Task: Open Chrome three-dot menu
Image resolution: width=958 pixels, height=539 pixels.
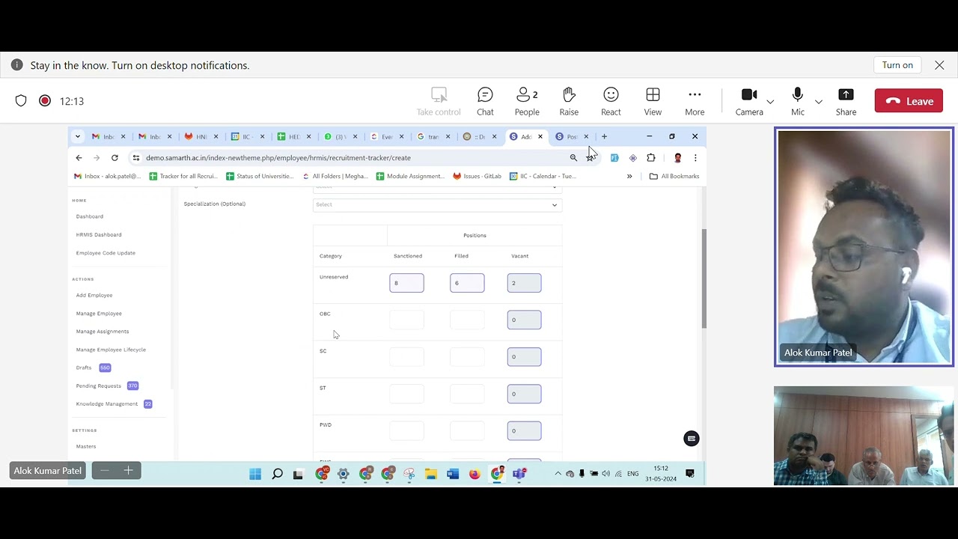Action: 695,158
